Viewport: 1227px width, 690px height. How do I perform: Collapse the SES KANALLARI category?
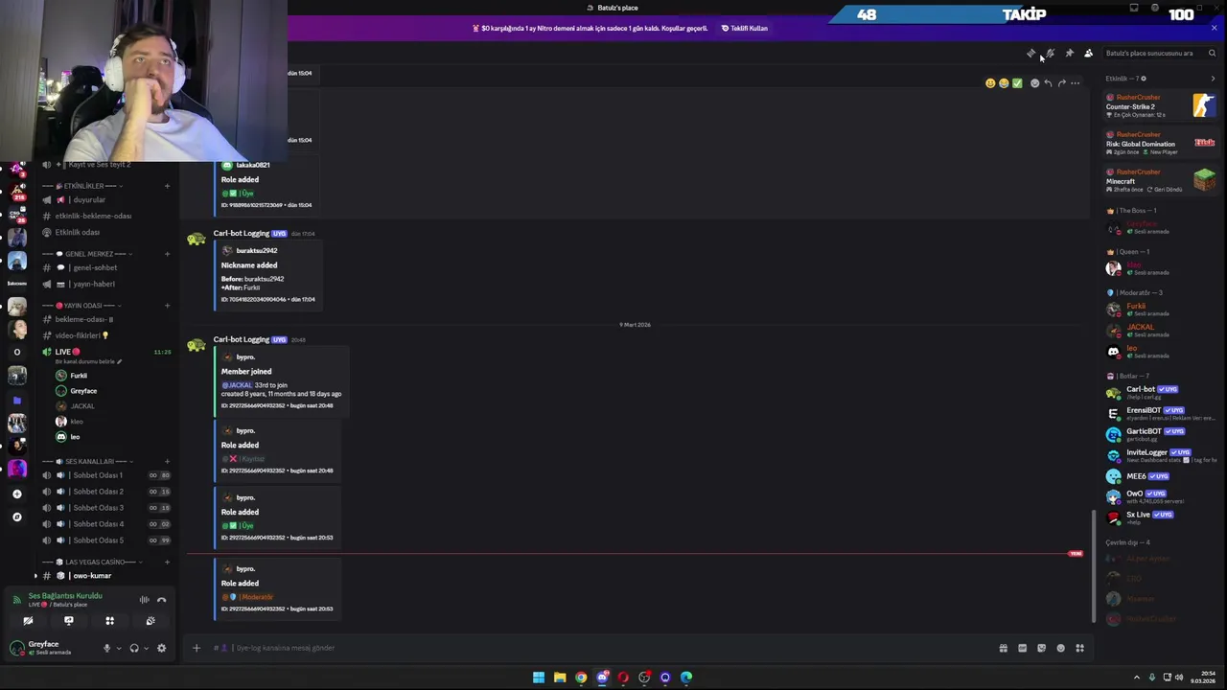tap(85, 461)
